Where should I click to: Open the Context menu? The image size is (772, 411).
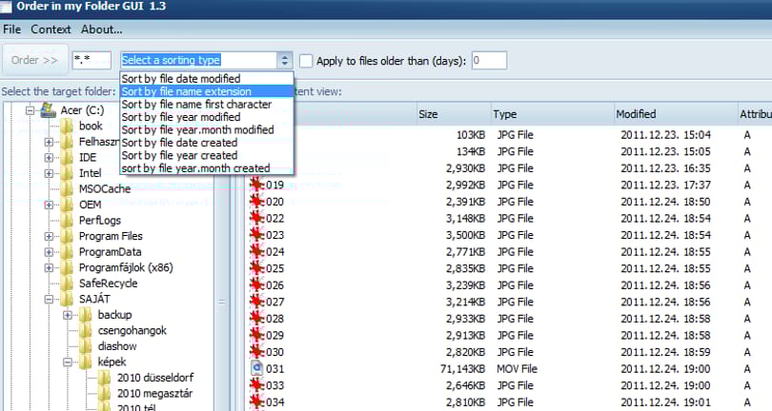click(x=51, y=29)
